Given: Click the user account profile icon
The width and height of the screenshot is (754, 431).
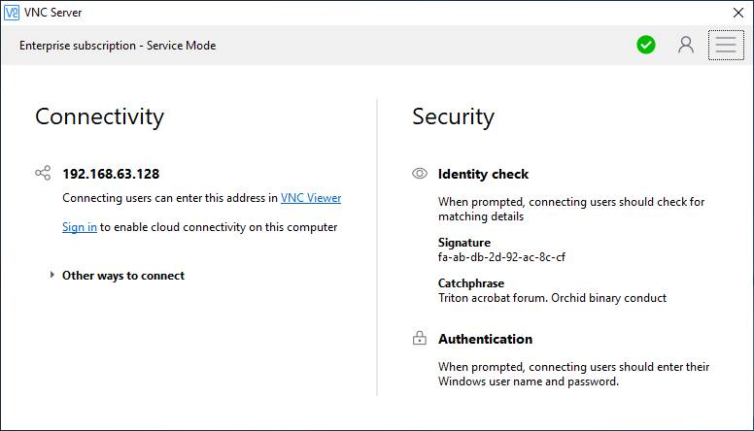Looking at the screenshot, I should point(686,46).
